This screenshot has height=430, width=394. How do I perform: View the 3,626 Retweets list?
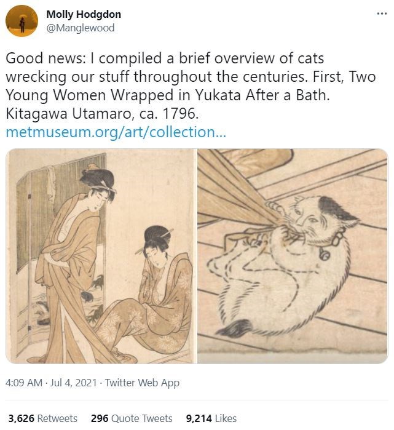pos(42,418)
